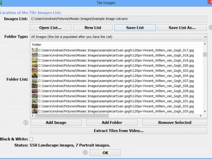
Task: Close the Tile Images window
Action: [x=210, y=2]
